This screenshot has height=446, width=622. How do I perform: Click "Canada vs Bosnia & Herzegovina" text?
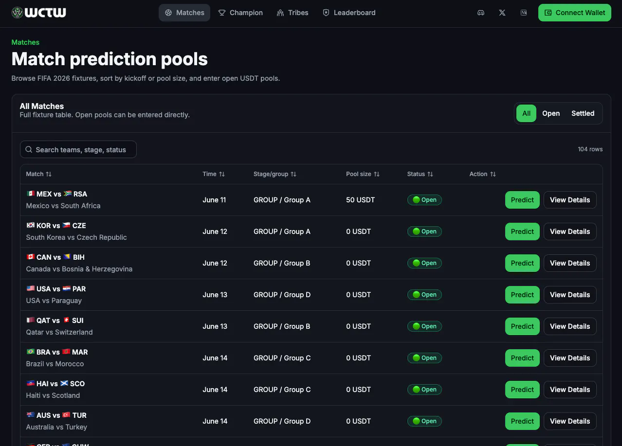click(x=79, y=269)
